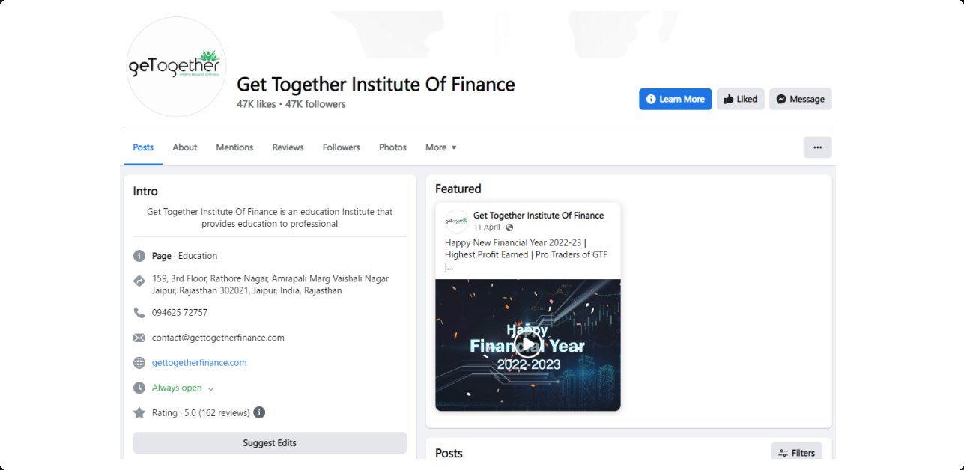The image size is (964, 470).
Task: Click the Suggest Edits button
Action: pos(270,443)
